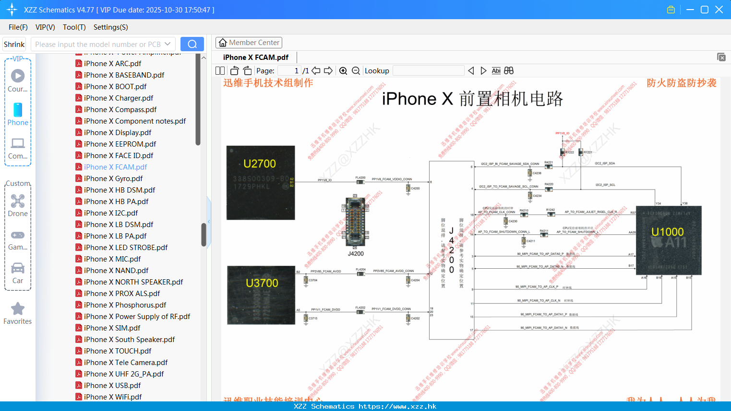Viewport: 731px width, 411px height.
Task: Open iPhone X WiFi.pdf
Action: (113, 397)
